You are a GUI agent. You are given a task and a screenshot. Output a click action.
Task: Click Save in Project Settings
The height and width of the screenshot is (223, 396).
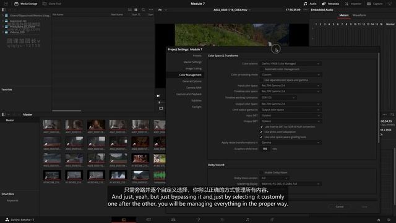[x=364, y=206]
